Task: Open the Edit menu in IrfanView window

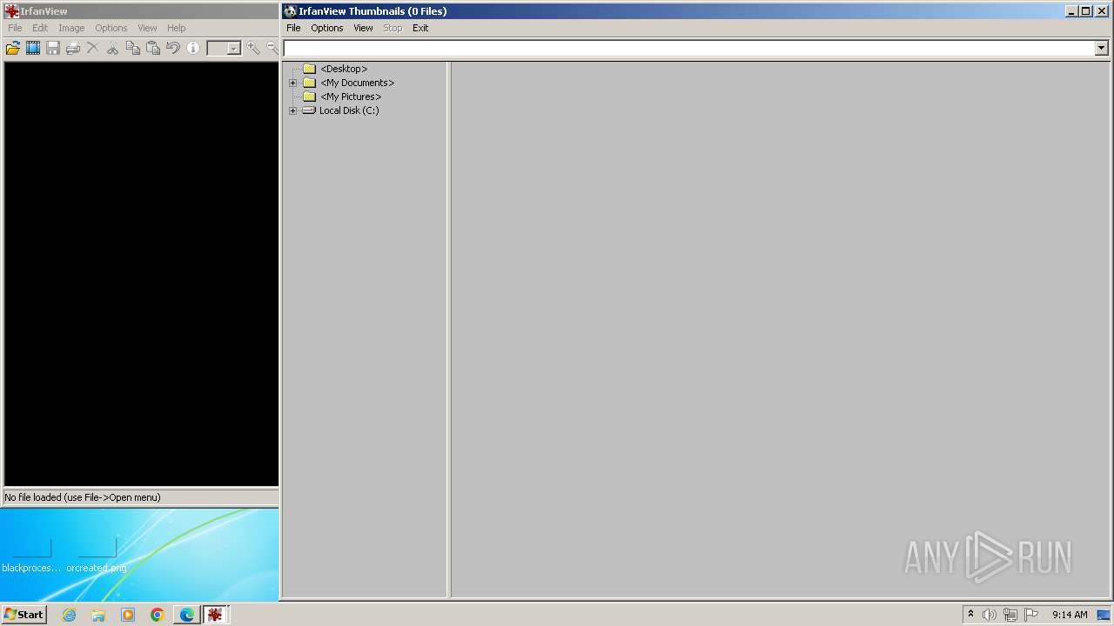Action: [x=40, y=28]
